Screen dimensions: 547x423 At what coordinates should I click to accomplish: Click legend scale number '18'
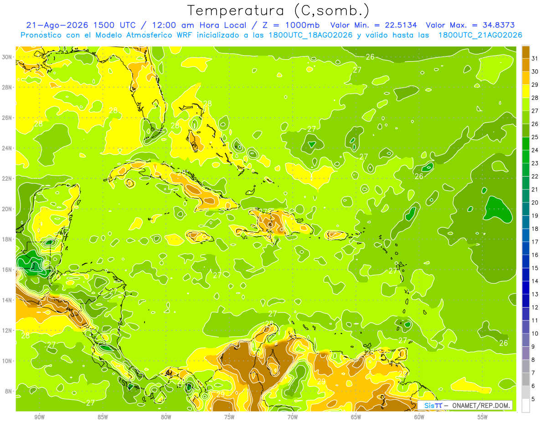tap(535, 229)
